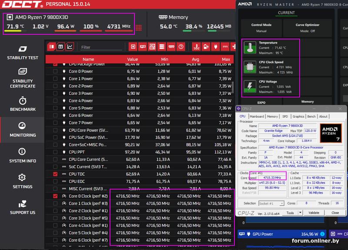The width and height of the screenshot is (348, 250).
Task: Expand the Tools dropdown arrow in CPU-Z
Action: [300, 213]
